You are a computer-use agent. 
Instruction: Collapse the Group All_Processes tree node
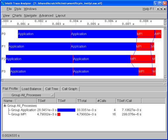point(5,106)
